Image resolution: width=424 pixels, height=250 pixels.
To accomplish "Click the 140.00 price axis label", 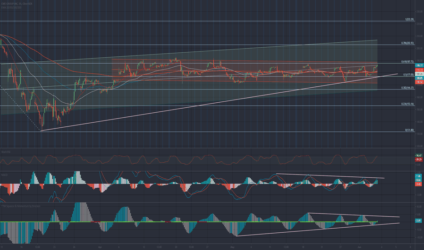I will (419, 122).
